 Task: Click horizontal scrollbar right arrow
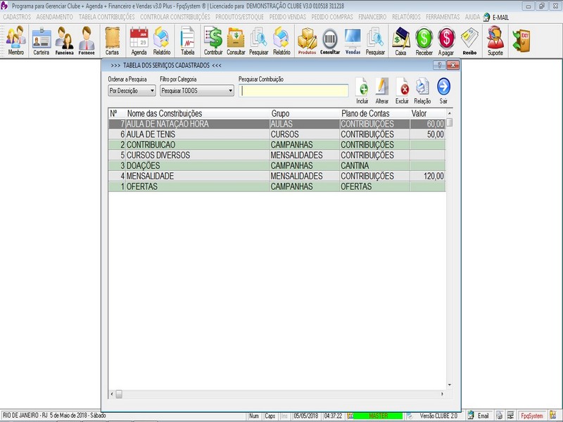[442, 394]
